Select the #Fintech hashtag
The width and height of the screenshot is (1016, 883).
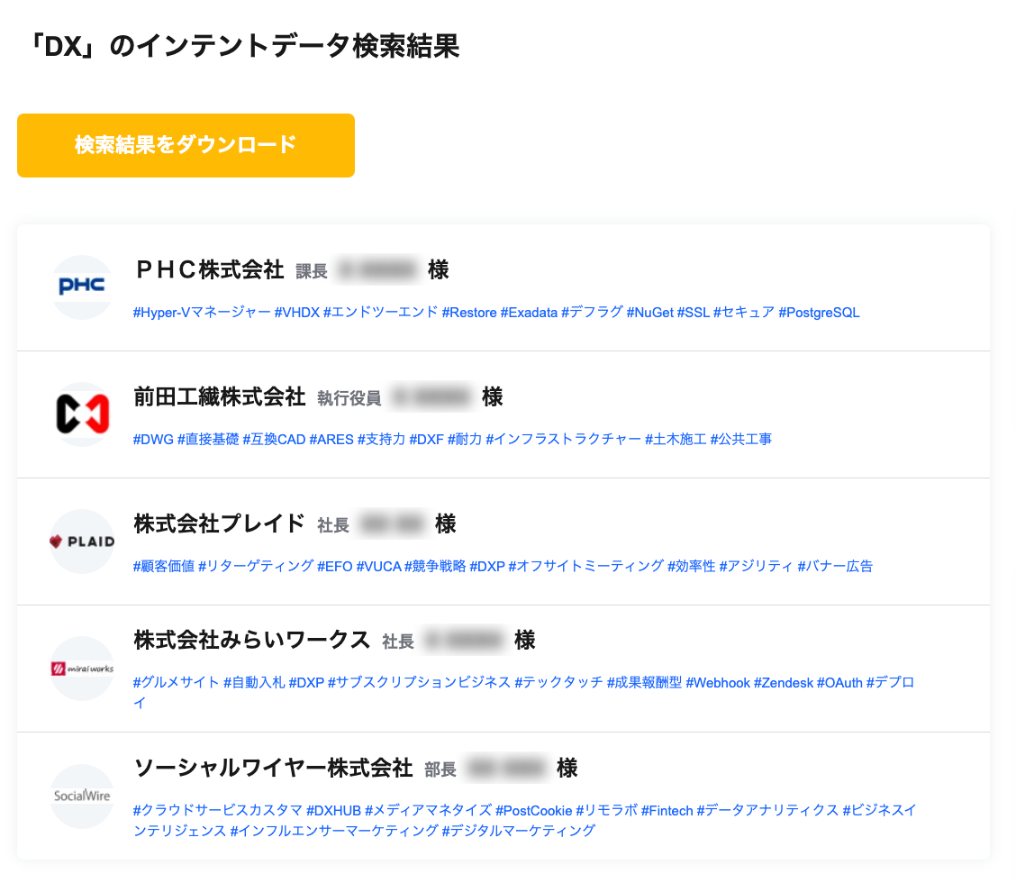click(x=667, y=811)
